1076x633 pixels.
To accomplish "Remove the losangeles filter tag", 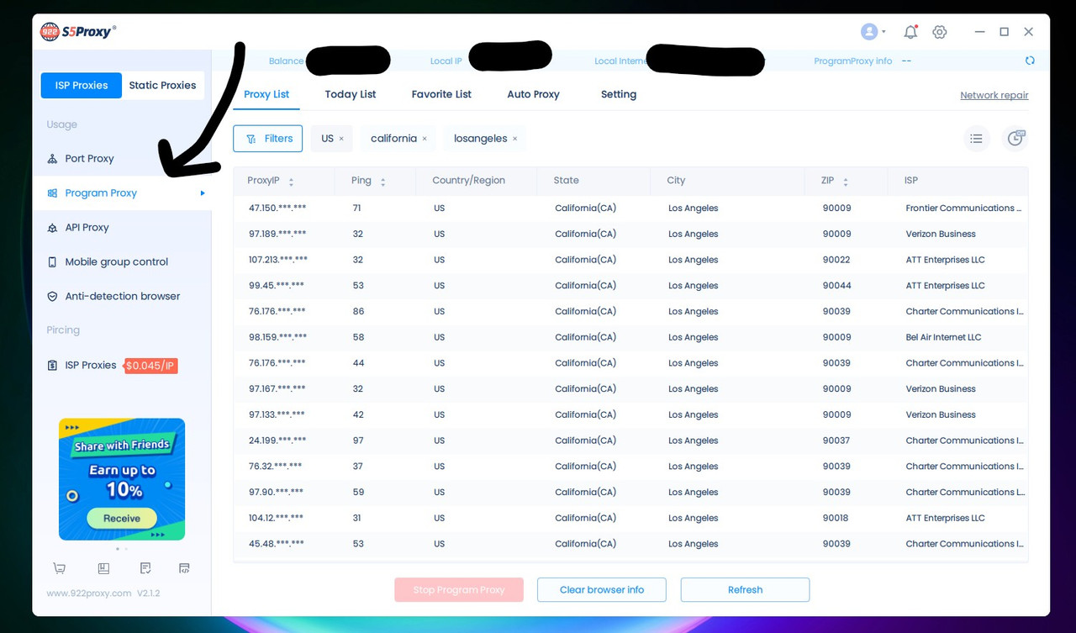I will (514, 139).
